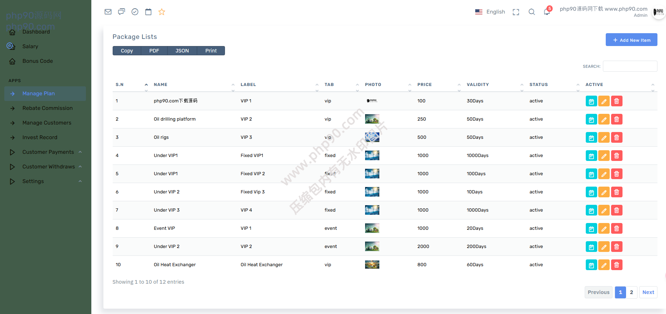Image resolution: width=666 pixels, height=314 pixels.
Task: Open Rebate Commission in sidebar
Action: pos(47,108)
